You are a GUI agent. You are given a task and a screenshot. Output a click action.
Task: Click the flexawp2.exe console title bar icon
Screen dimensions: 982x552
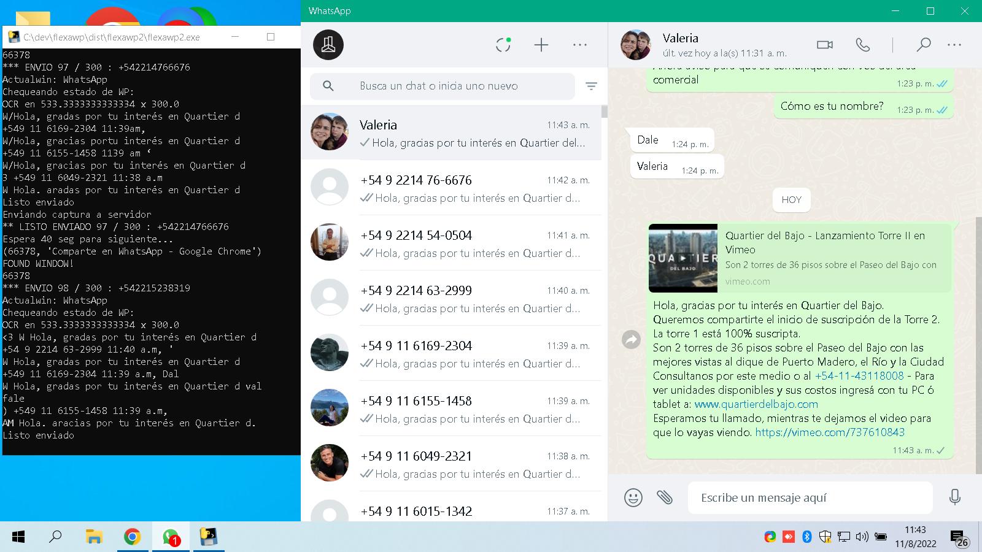[14, 37]
